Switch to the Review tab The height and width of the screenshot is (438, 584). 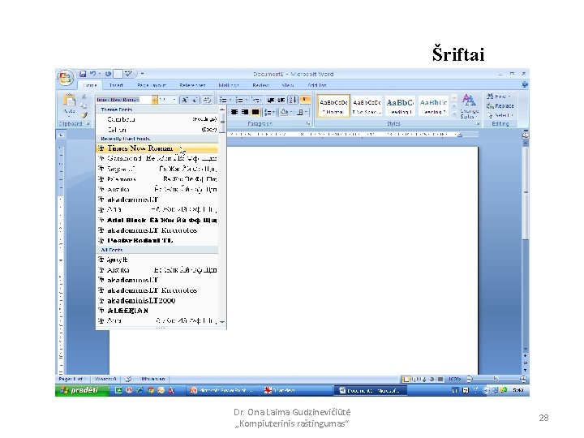coord(260,85)
